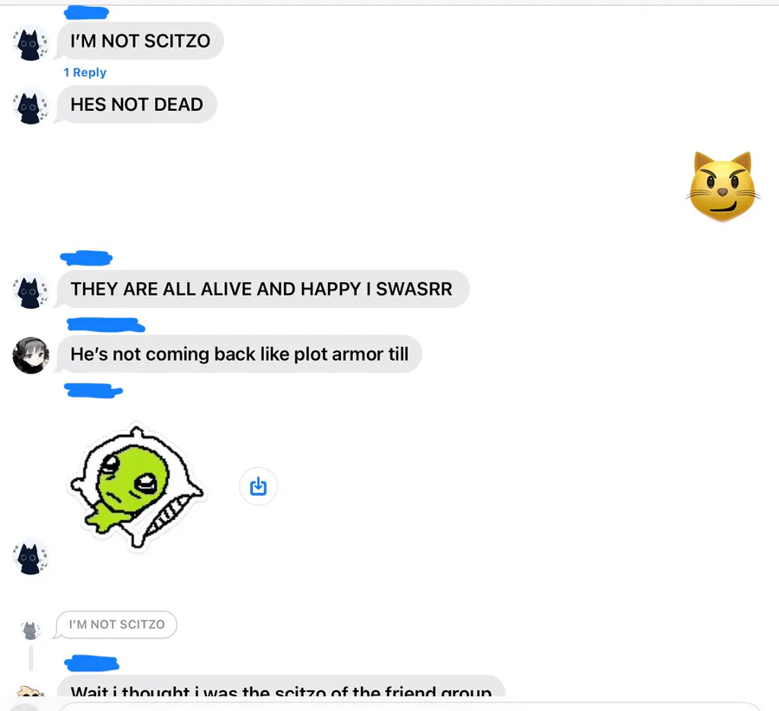Click black cat avatar below alien sticker
The image size is (779, 711).
31,558
